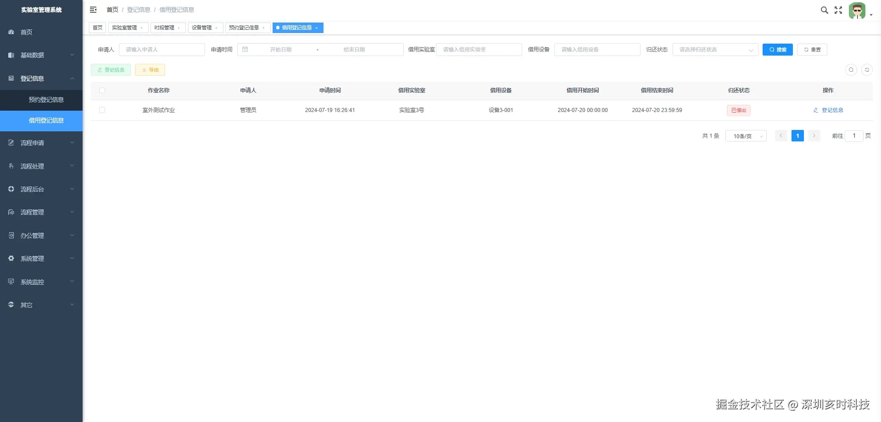This screenshot has height=422, width=881.
Task: Focus the 借用设备 input field
Action: pyautogui.click(x=597, y=50)
